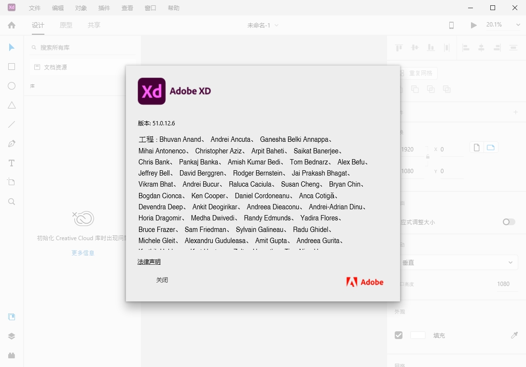Distribute horizontally icon
The width and height of the screenshot is (526, 367).
[513, 48]
